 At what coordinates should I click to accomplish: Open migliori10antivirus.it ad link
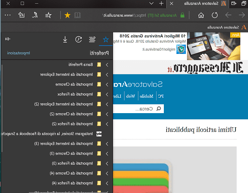tap(159, 49)
